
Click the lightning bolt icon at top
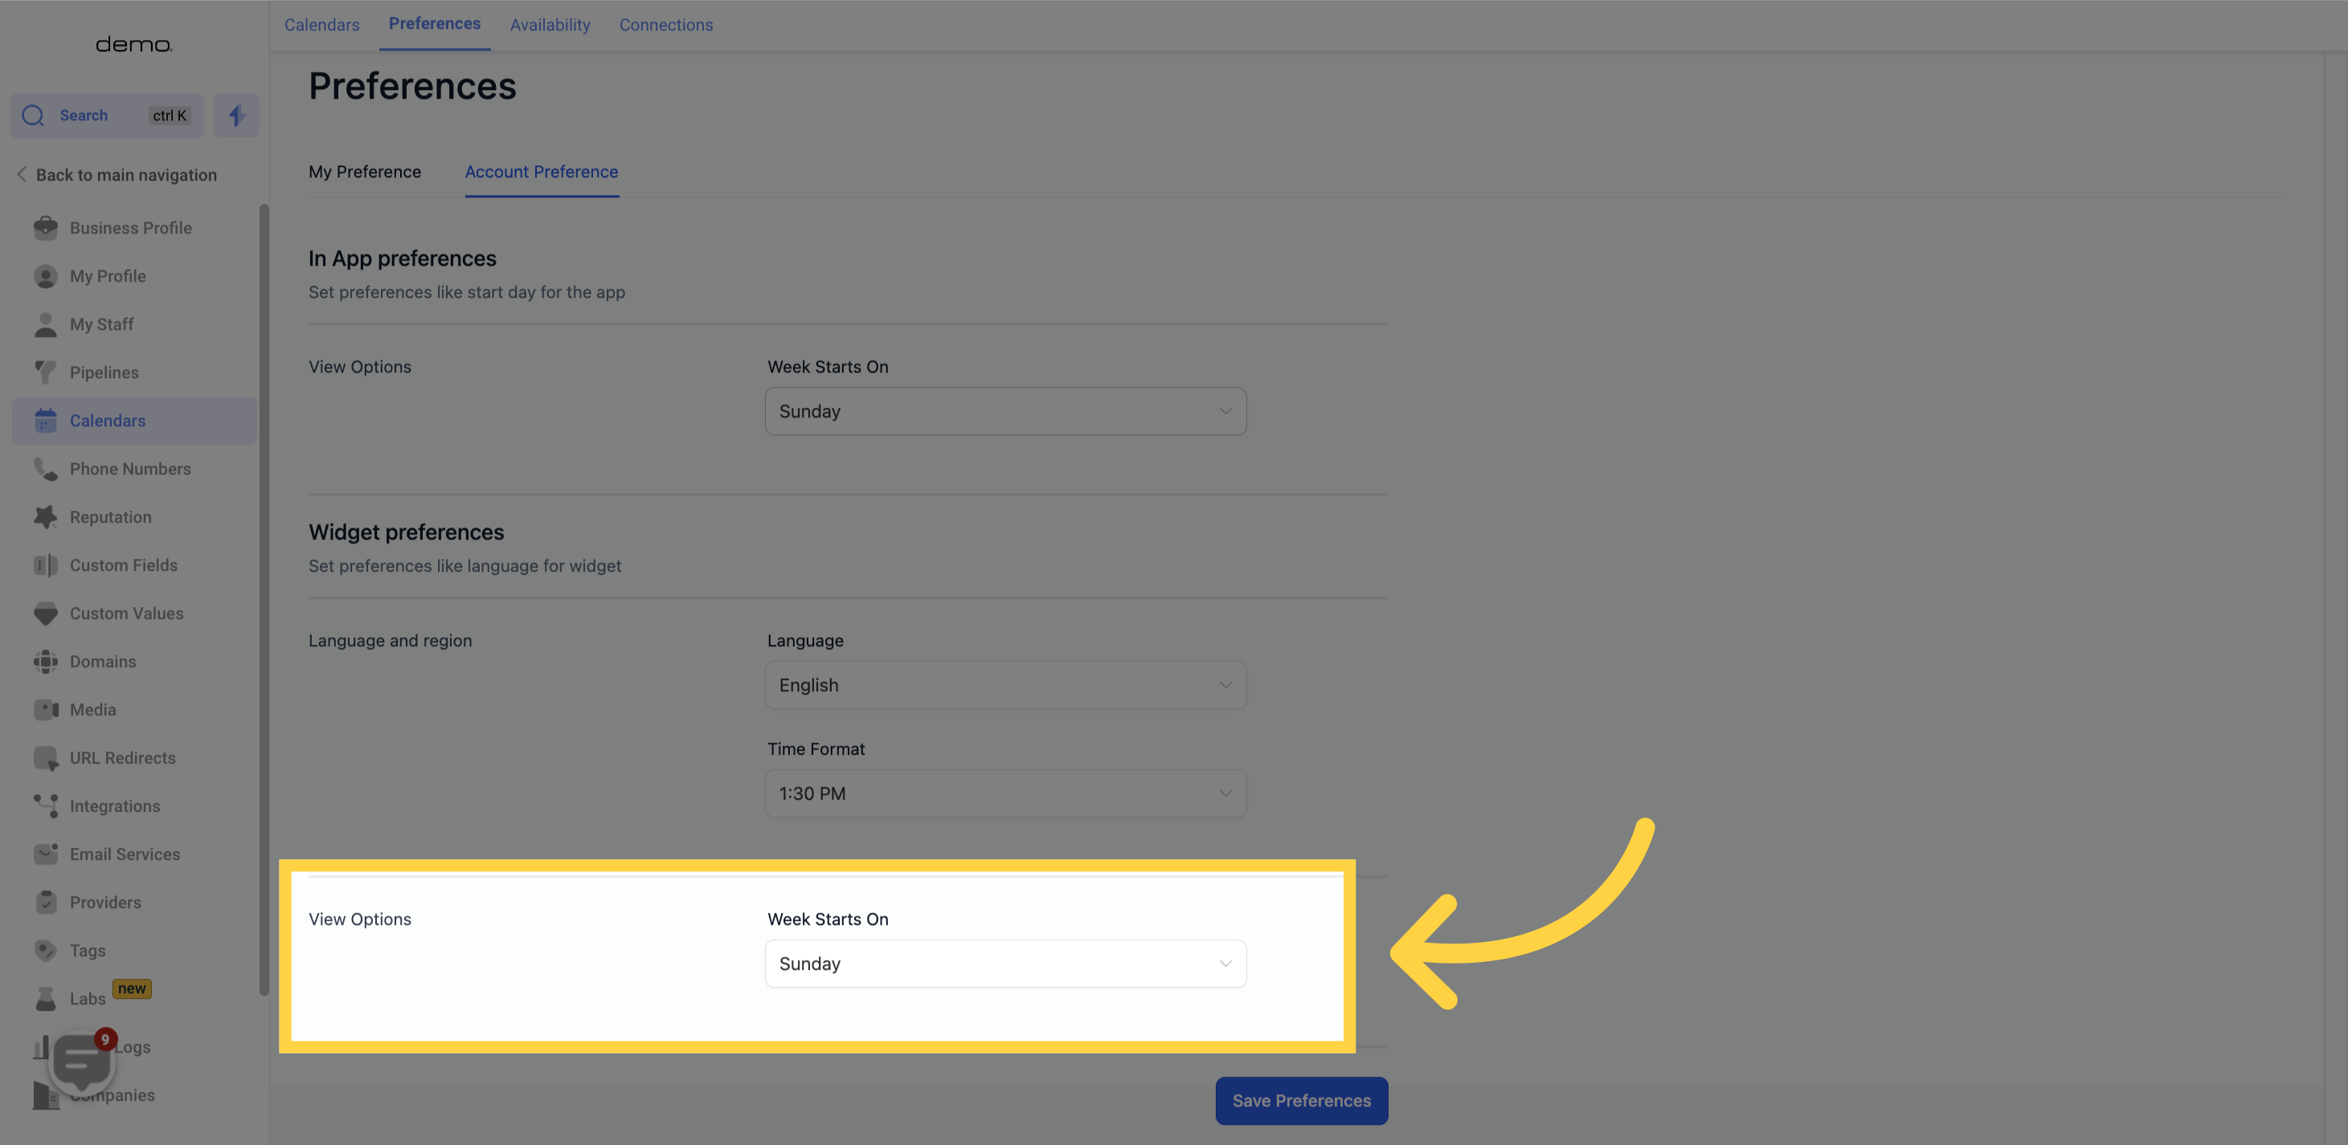(235, 116)
